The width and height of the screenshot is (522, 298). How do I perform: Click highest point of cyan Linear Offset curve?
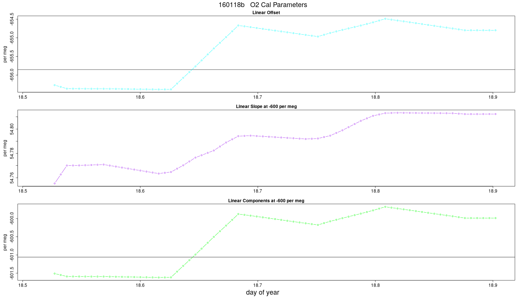click(x=385, y=19)
